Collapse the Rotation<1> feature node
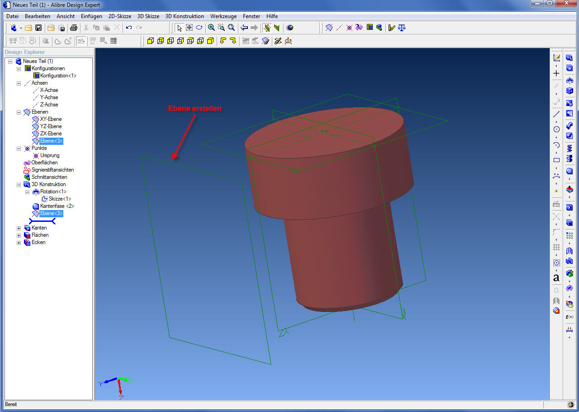 pyautogui.click(x=27, y=192)
